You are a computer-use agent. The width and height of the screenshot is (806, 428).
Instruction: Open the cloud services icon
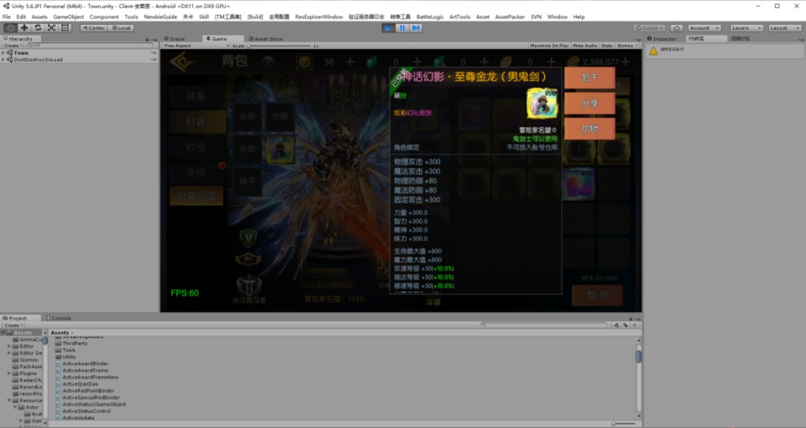click(677, 28)
